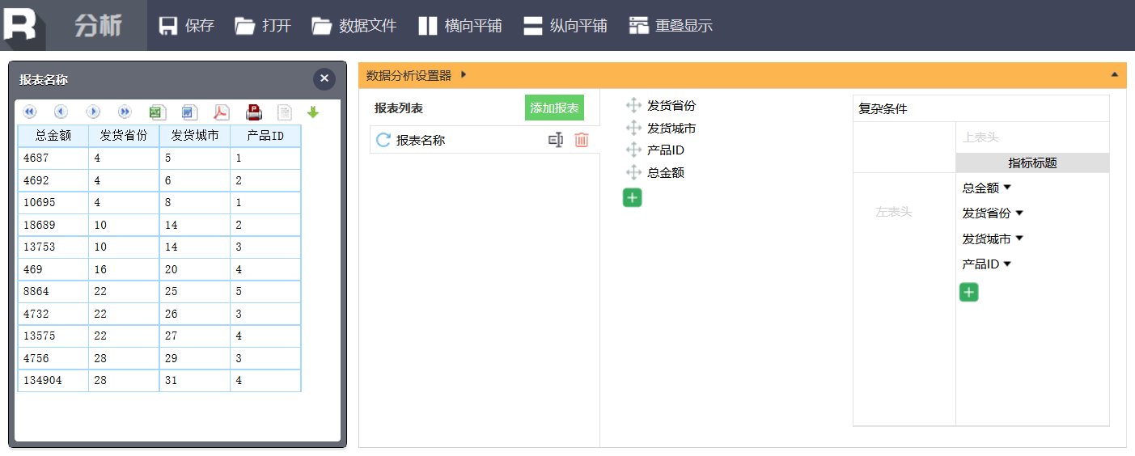The height and width of the screenshot is (456, 1135).
Task: Click move handle next to 总金额 field
Action: point(633,172)
